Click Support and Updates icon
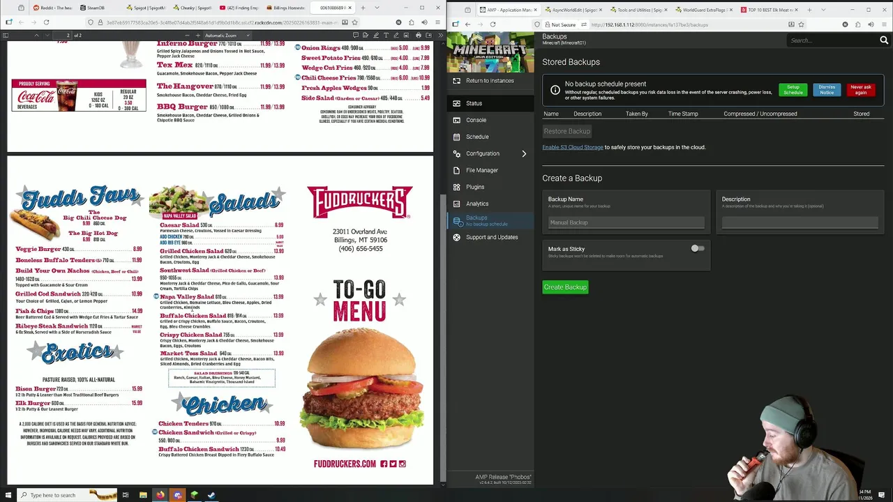The height and width of the screenshot is (502, 893). coord(456,237)
